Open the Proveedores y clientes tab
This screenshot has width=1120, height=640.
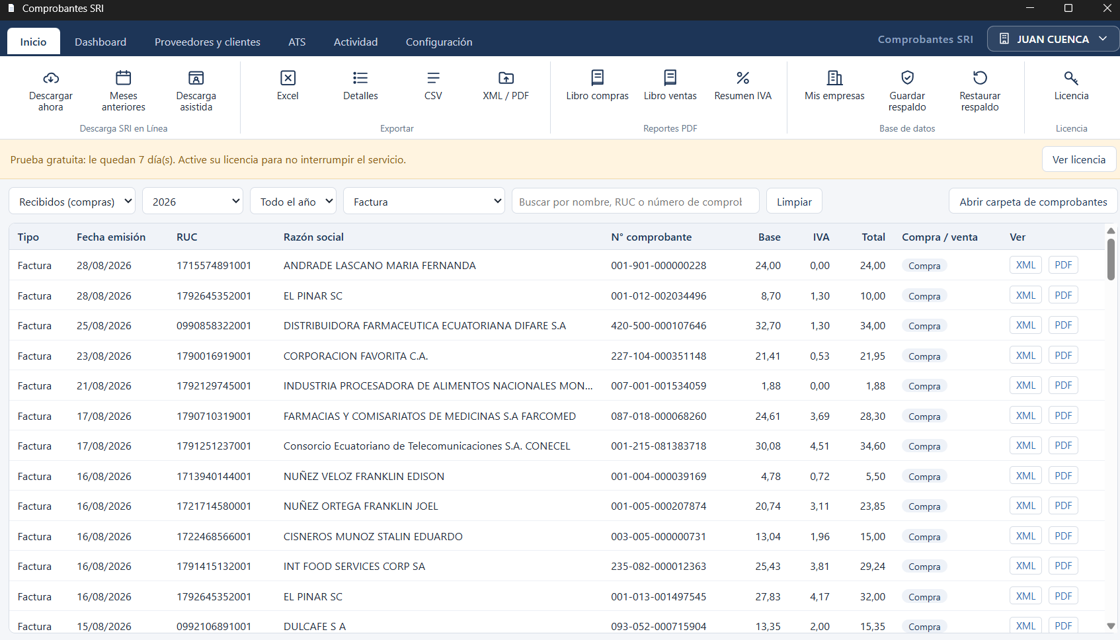tap(207, 42)
